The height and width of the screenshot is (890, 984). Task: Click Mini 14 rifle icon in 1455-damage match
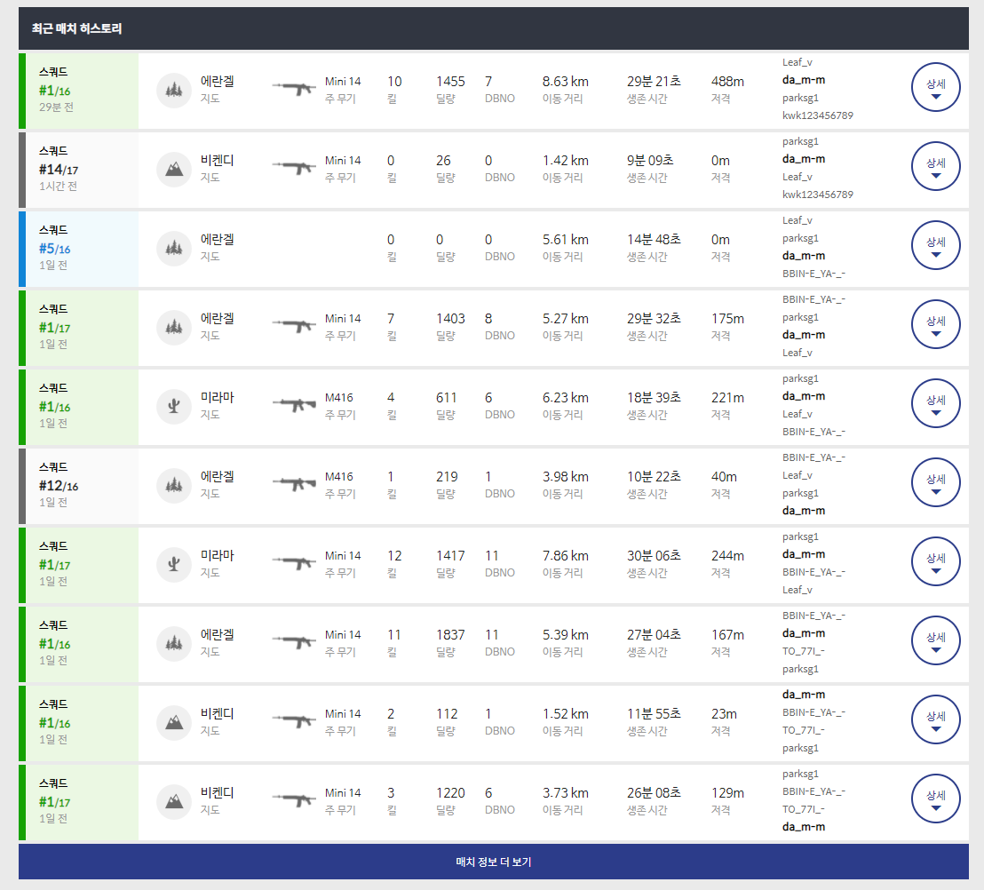[x=294, y=89]
